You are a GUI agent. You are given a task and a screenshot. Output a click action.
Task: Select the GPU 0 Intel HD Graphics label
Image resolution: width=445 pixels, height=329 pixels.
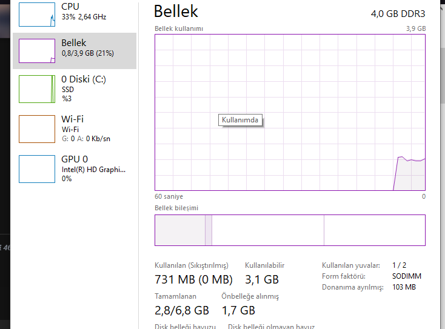coord(93,170)
